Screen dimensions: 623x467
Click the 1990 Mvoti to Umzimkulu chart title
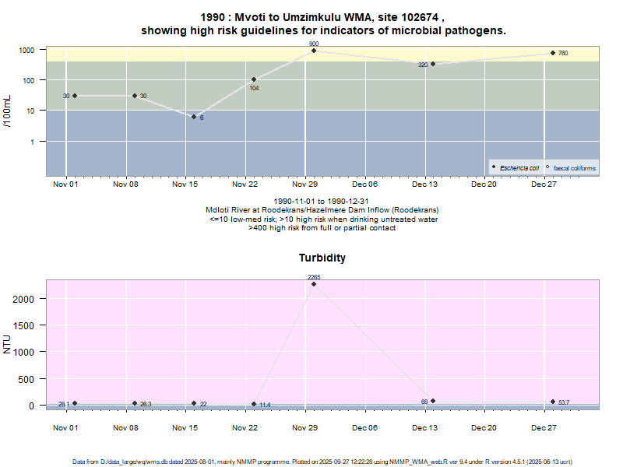pyautogui.click(x=322, y=23)
